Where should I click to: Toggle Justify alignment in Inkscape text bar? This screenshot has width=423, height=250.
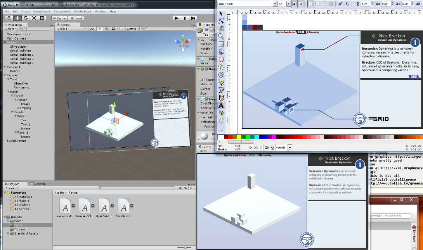(331, 4)
